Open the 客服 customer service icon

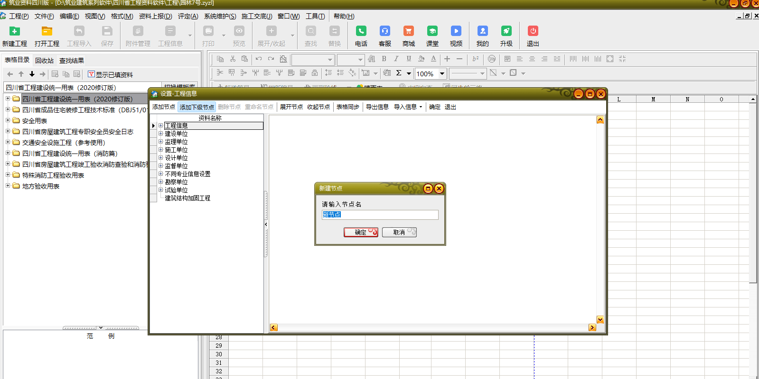(384, 31)
